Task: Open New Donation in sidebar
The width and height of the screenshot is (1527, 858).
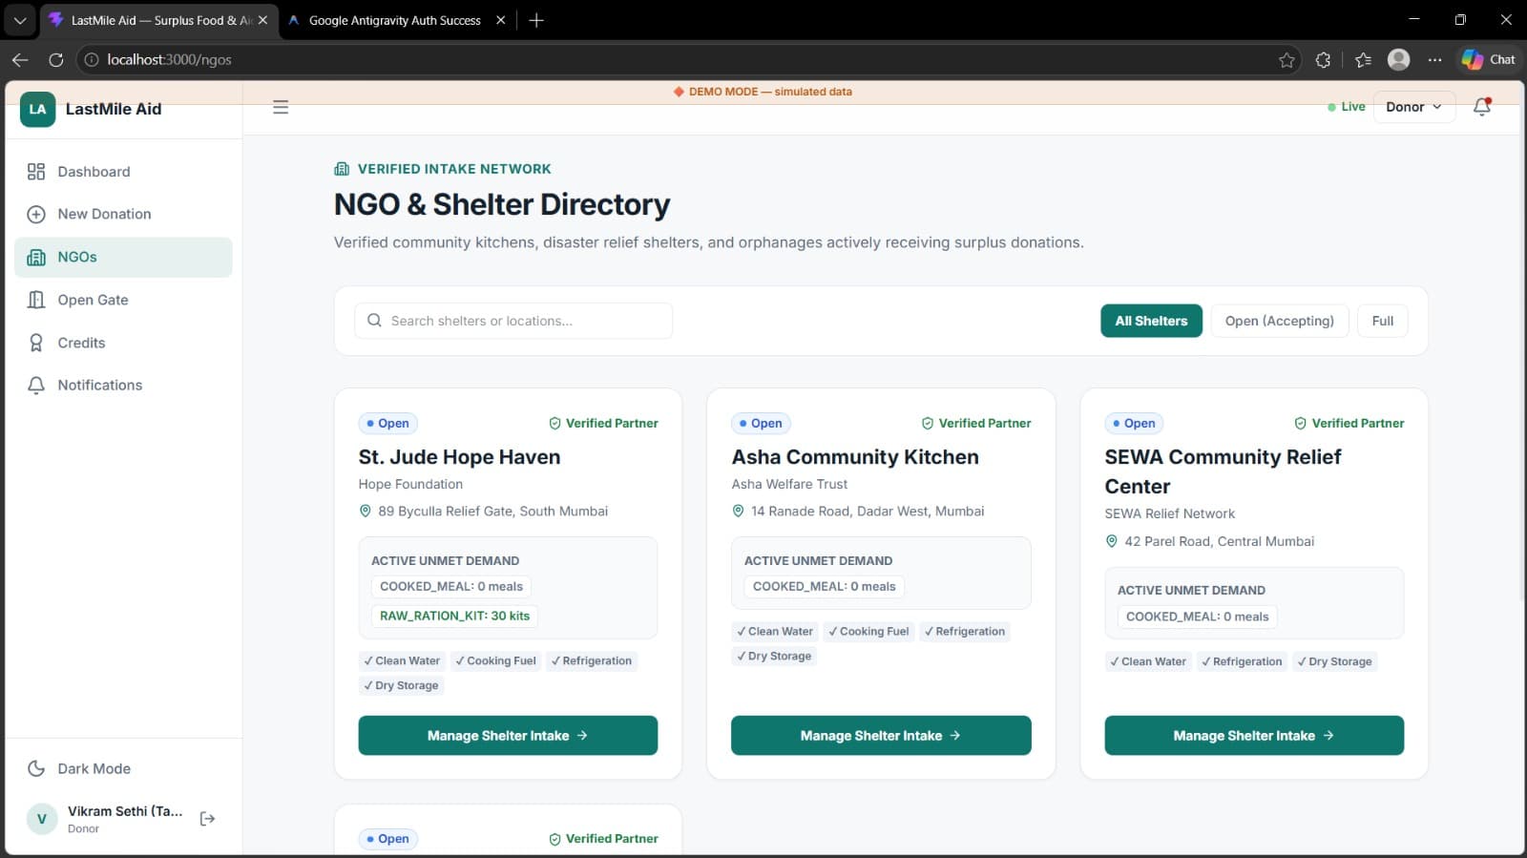Action: (x=123, y=214)
